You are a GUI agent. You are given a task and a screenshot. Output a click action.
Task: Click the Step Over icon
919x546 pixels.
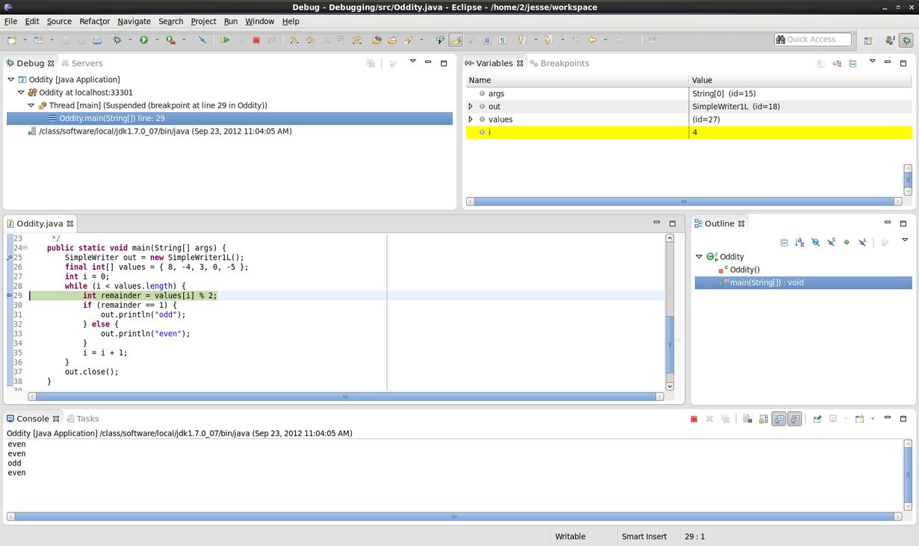(309, 40)
